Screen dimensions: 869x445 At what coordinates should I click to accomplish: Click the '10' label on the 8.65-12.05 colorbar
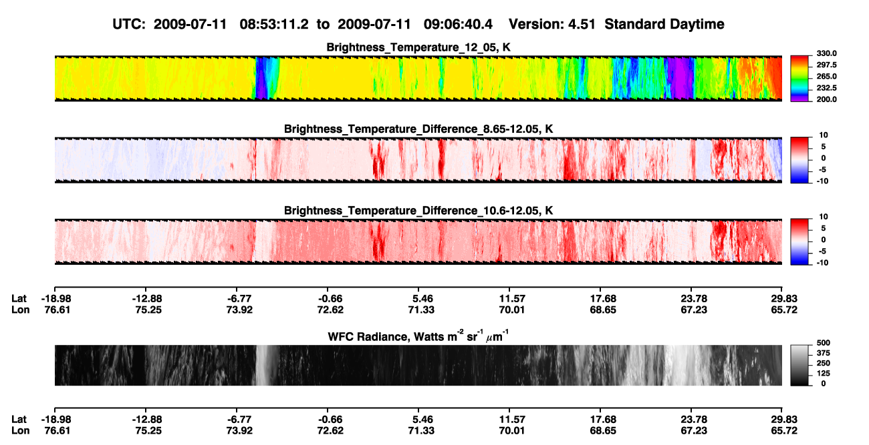click(x=823, y=135)
